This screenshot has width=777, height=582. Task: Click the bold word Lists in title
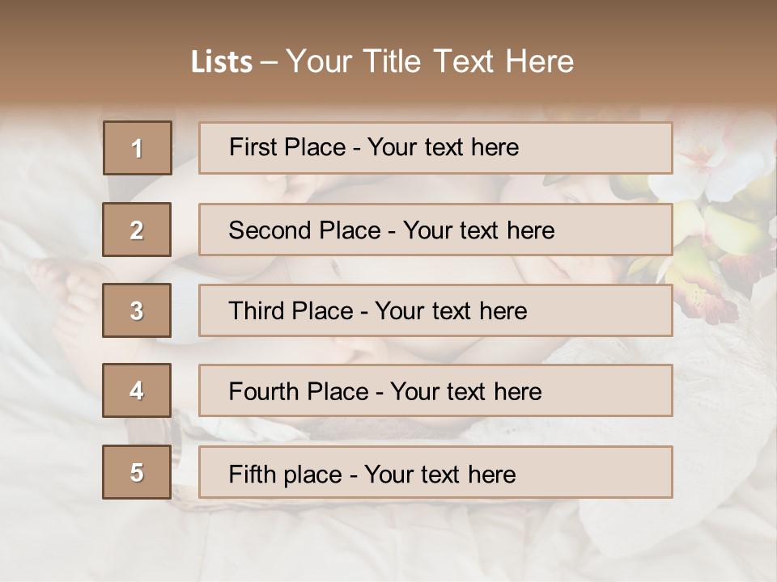(x=222, y=62)
